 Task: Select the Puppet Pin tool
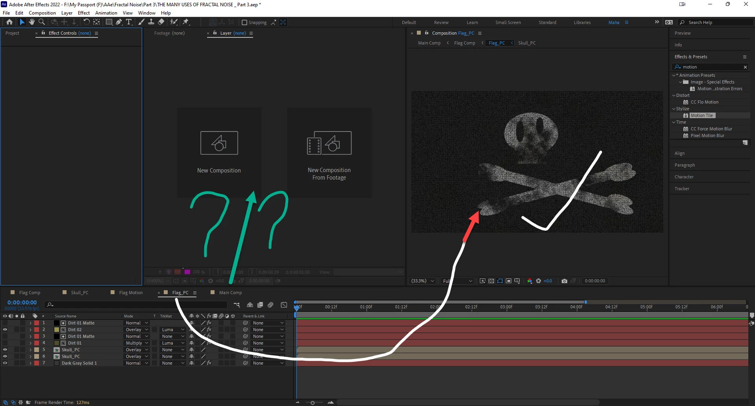click(186, 22)
